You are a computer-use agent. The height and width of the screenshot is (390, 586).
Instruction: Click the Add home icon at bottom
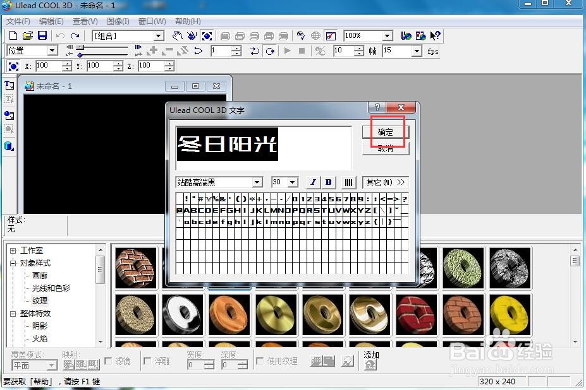pyautogui.click(x=370, y=365)
